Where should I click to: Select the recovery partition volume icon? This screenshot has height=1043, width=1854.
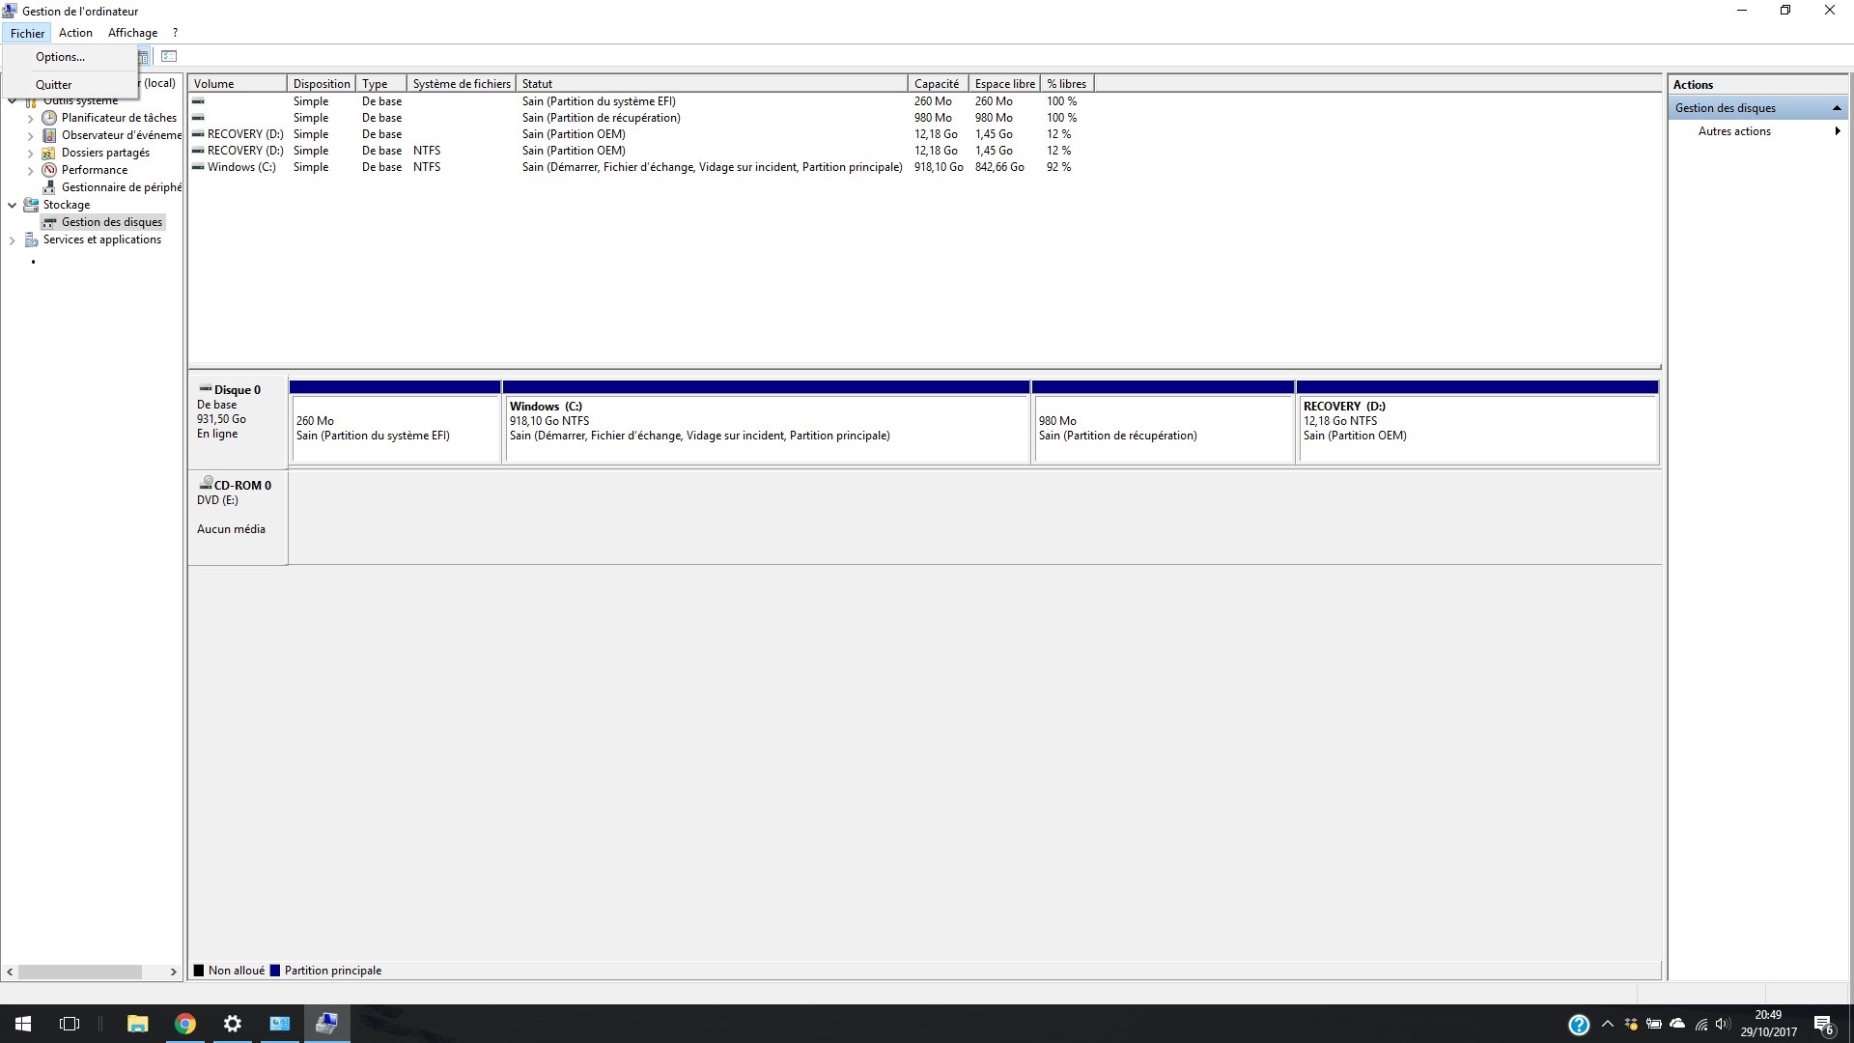tap(198, 118)
